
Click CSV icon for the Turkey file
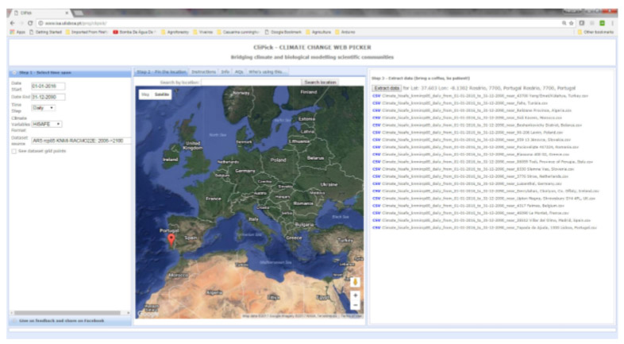[376, 96]
